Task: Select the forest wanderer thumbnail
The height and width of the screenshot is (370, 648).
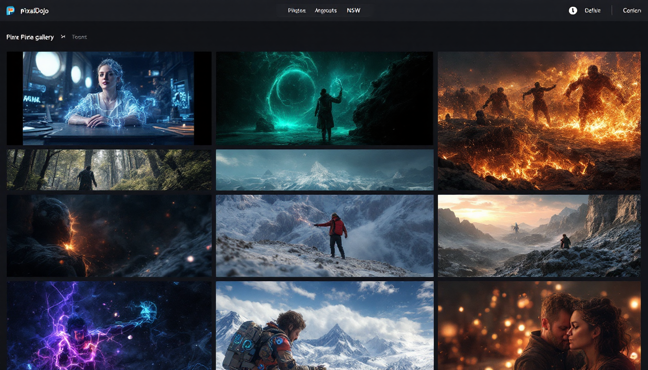Action: [x=108, y=170]
